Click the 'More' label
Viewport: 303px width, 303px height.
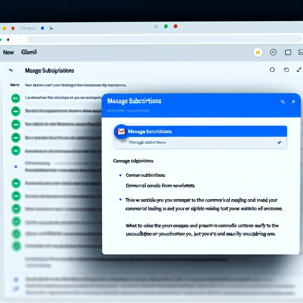15,85
